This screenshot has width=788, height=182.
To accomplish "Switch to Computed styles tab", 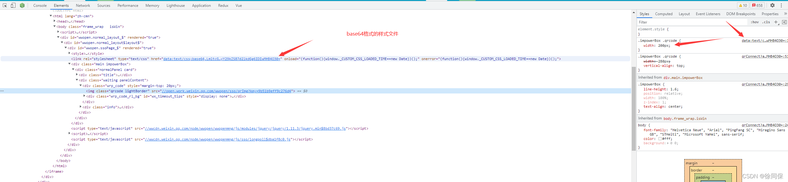I will 663,14.
